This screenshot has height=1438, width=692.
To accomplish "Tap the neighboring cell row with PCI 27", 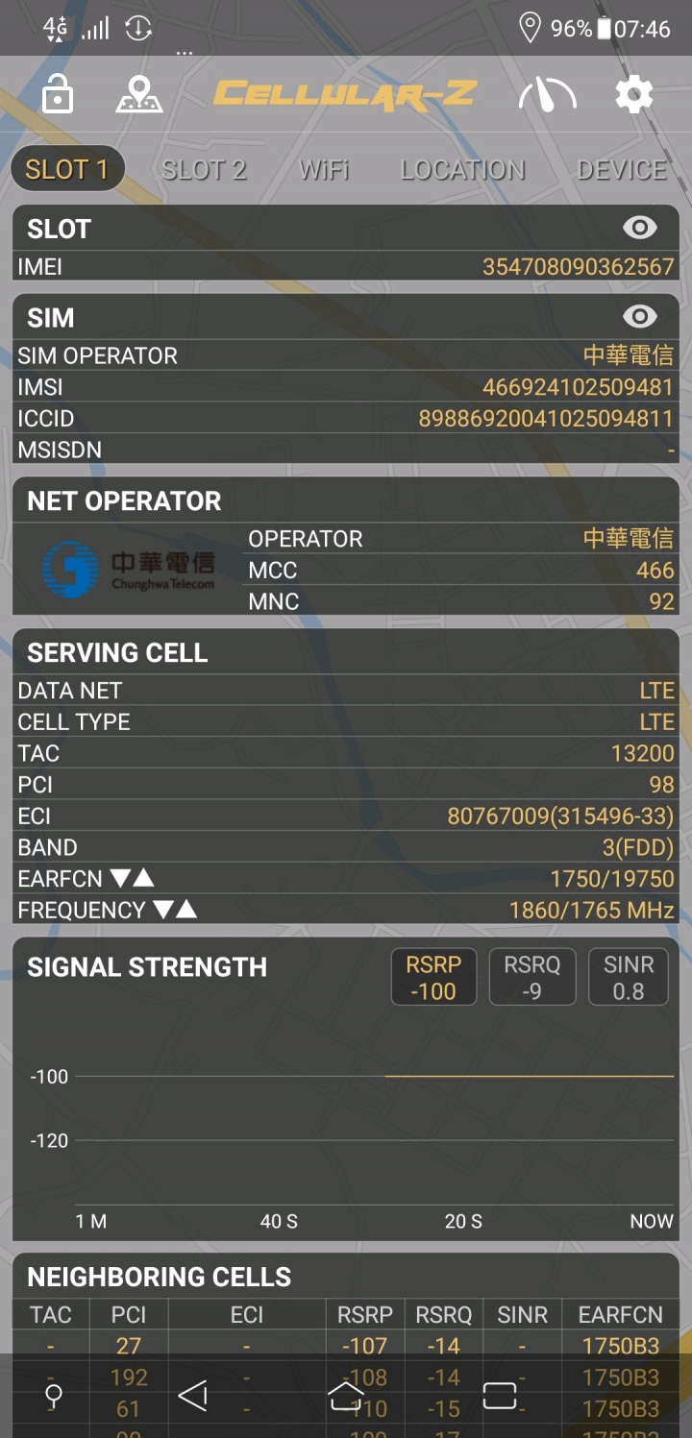I will point(346,1346).
